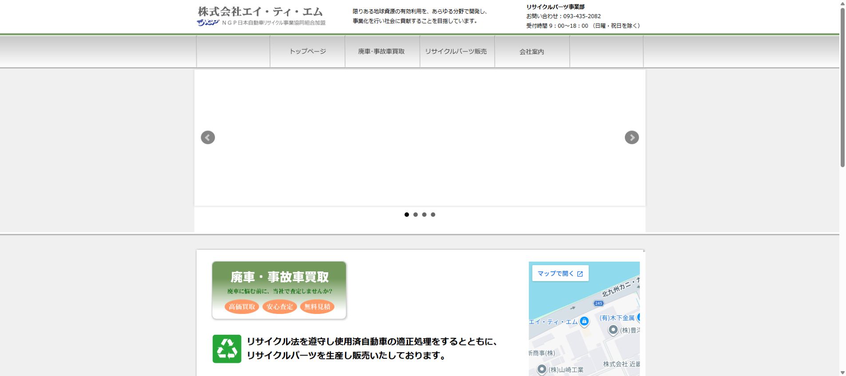Click the (有)木下金属 label on map

617,318
